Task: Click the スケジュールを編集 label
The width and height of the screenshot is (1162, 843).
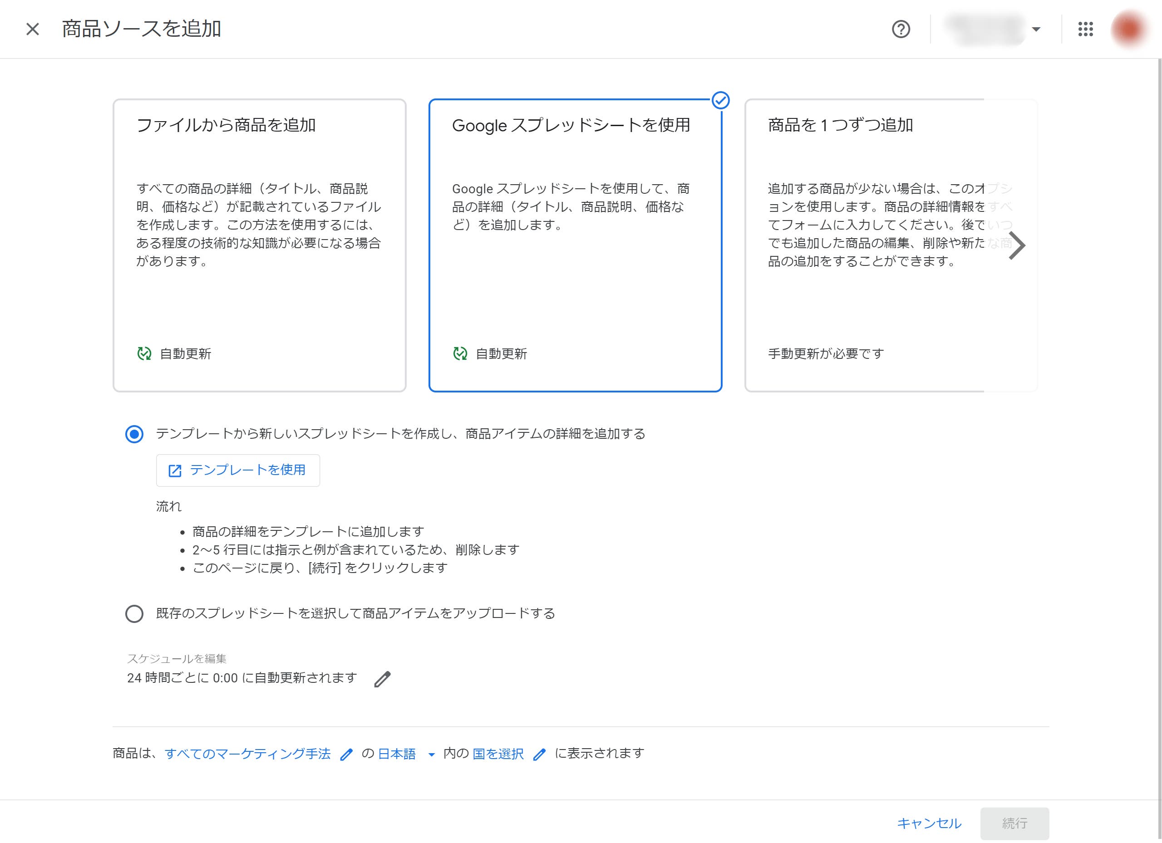Action: pyautogui.click(x=177, y=659)
